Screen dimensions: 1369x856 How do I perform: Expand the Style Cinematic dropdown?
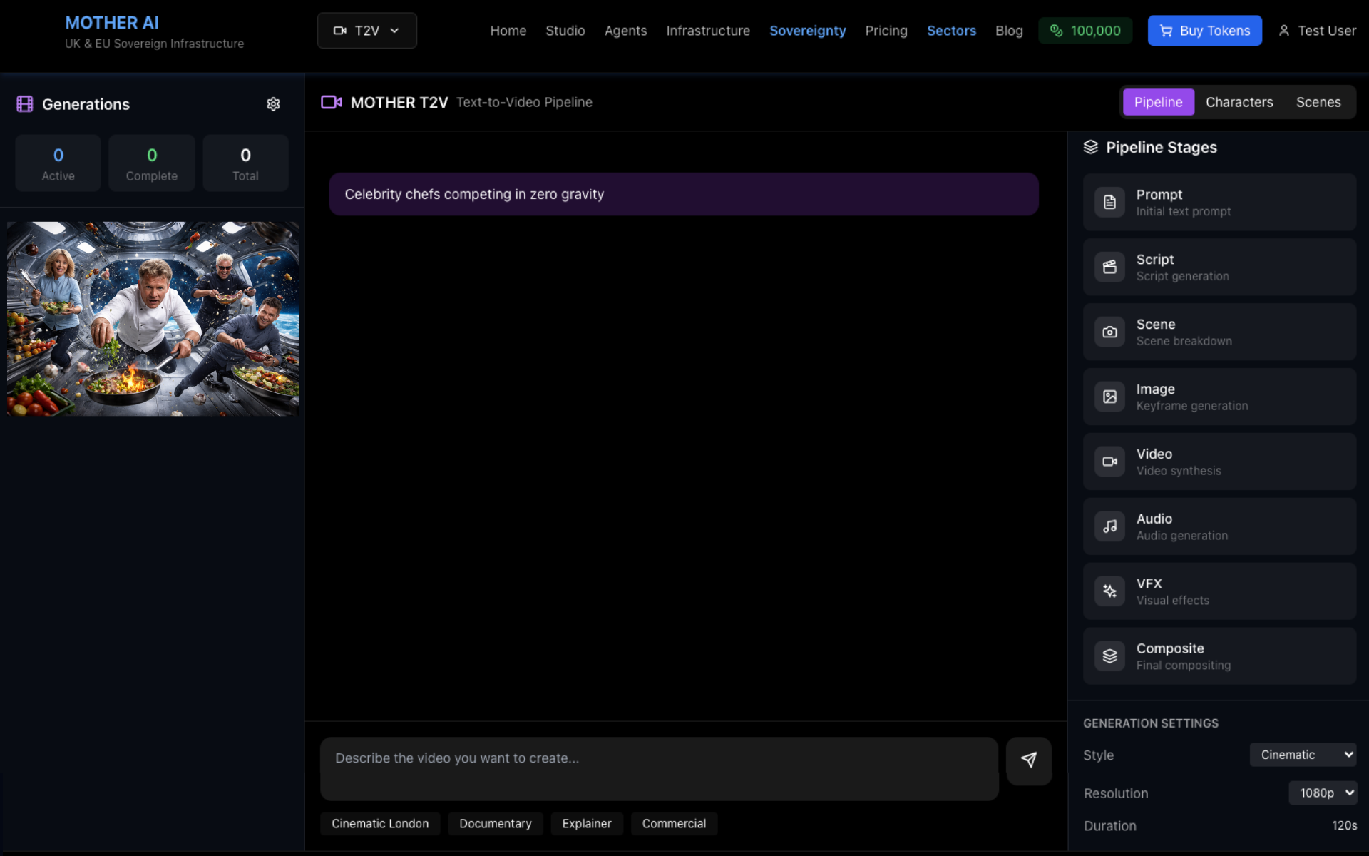click(1303, 755)
